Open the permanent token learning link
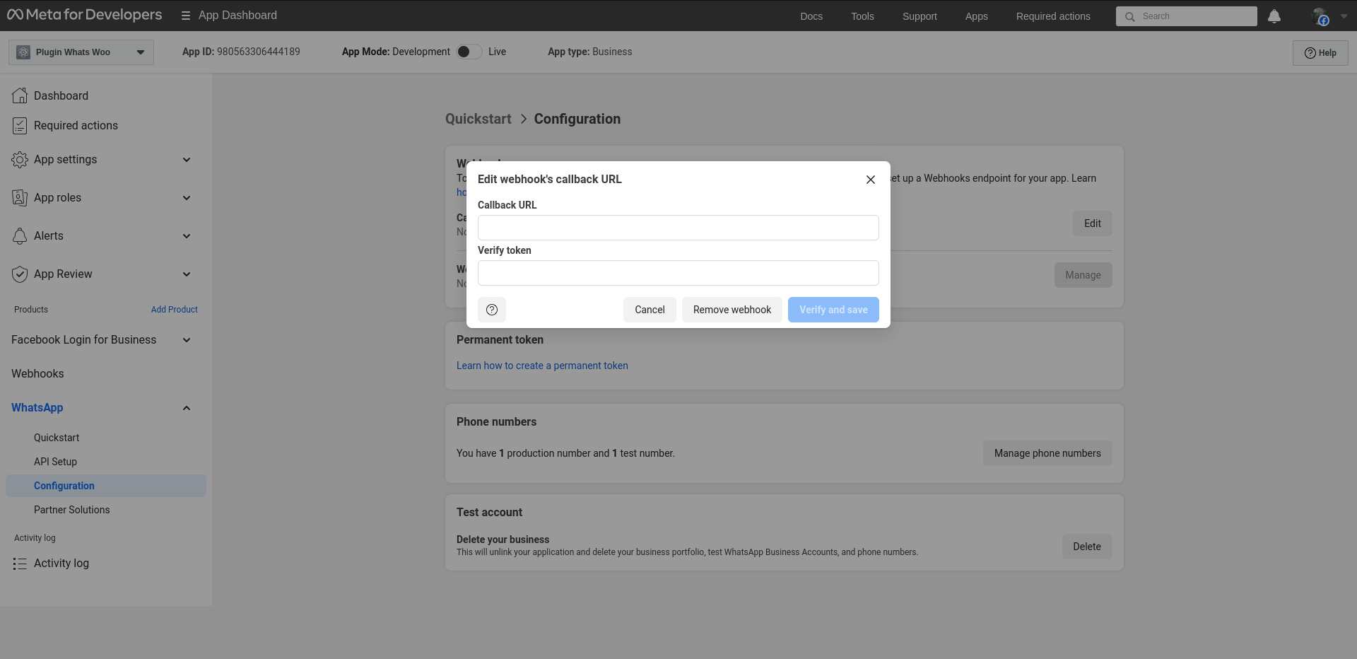This screenshot has height=659, width=1357. (541, 366)
